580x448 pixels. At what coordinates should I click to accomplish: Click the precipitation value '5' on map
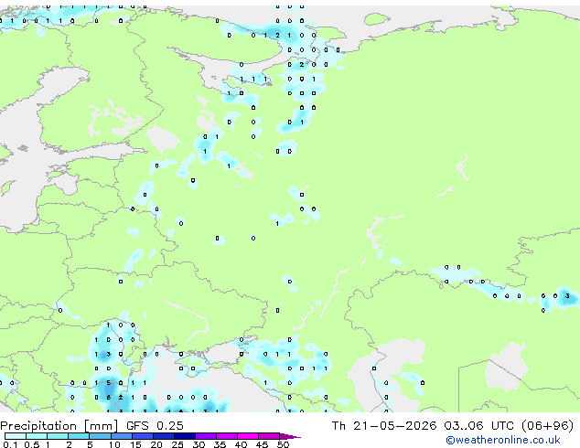point(108,383)
